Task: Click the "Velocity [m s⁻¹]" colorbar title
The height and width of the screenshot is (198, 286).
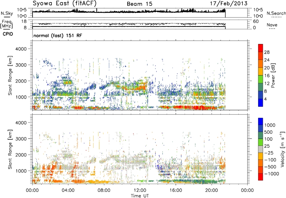Action: pos(282,149)
